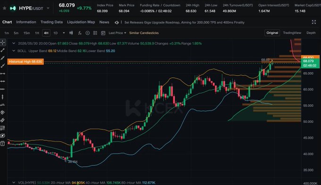The width and height of the screenshot is (321, 185).
Task: Expand the chart to fullscreen
Action: [x=313, y=22]
